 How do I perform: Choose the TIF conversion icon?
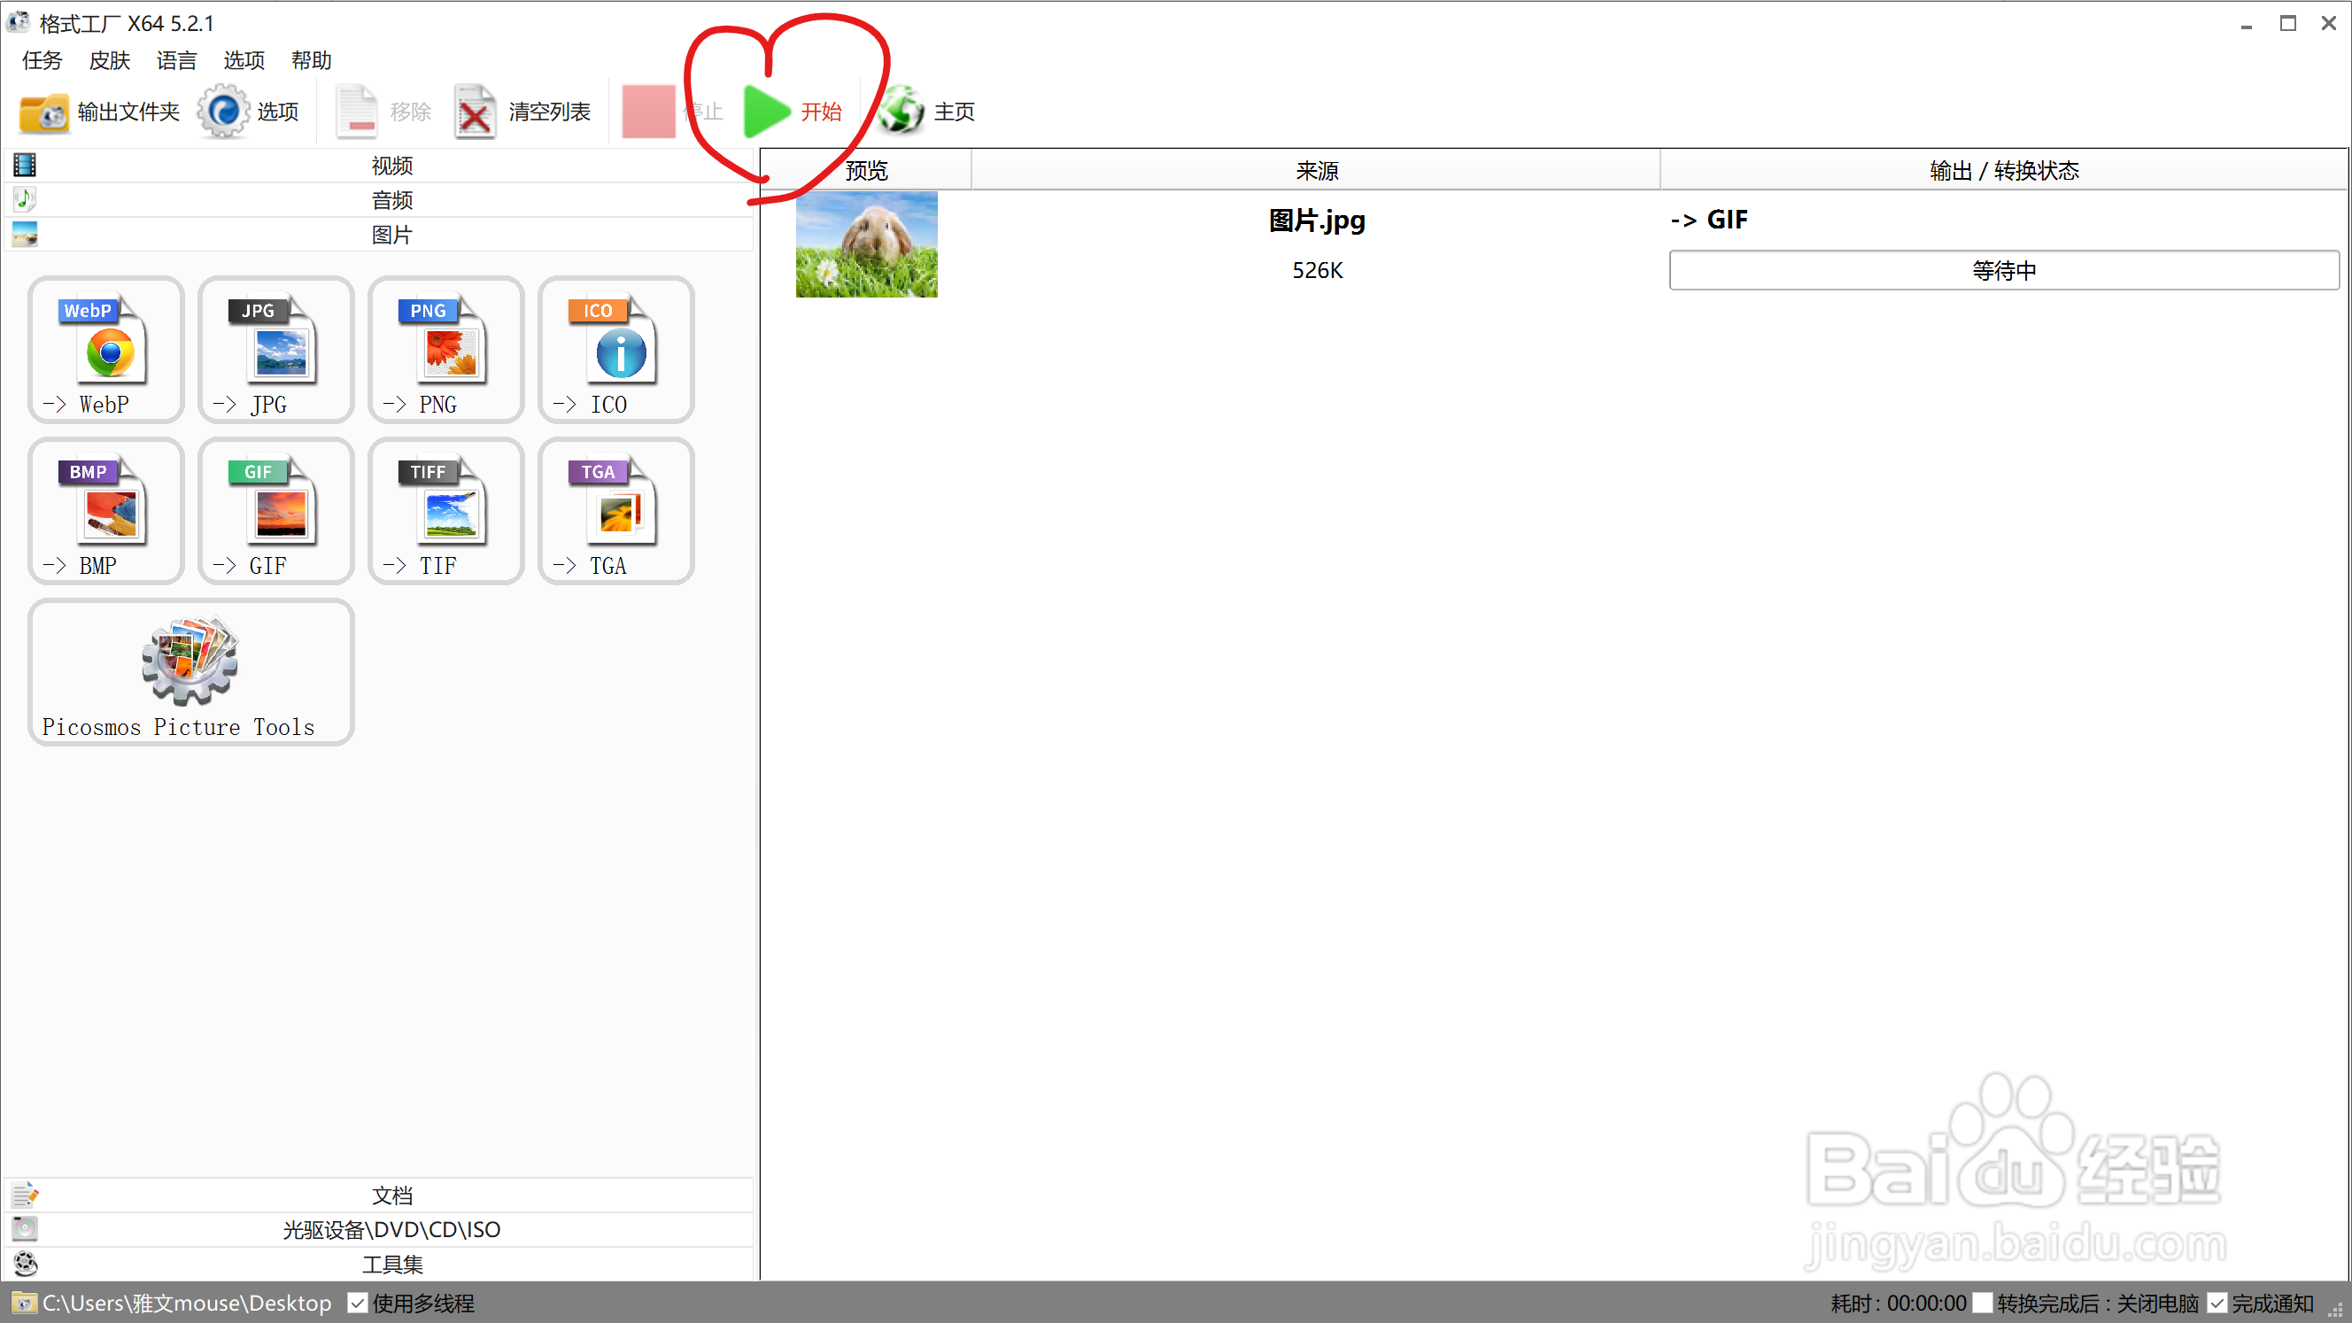click(445, 511)
